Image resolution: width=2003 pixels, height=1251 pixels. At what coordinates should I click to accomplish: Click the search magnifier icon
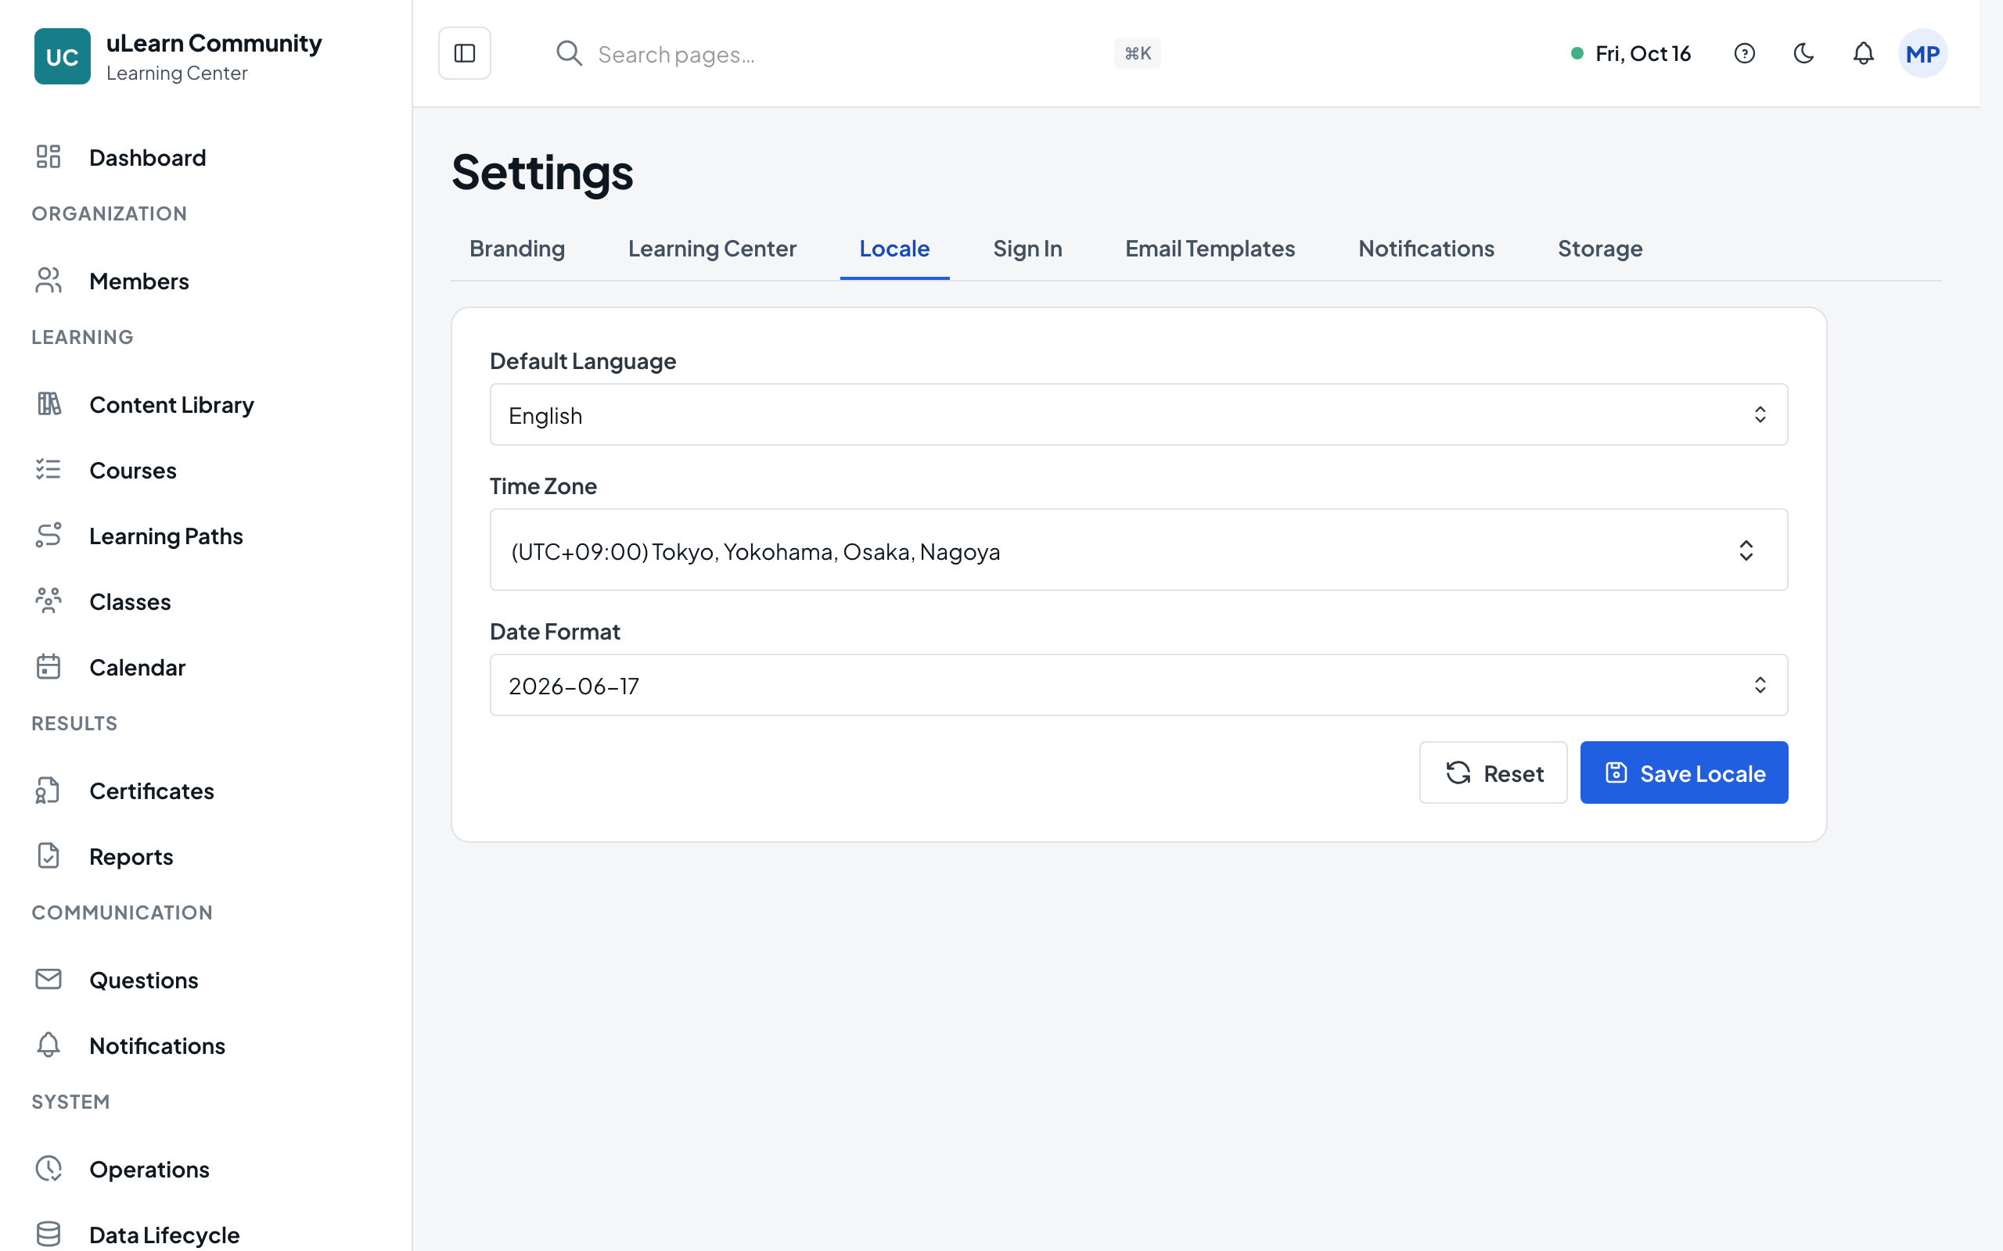click(x=569, y=54)
